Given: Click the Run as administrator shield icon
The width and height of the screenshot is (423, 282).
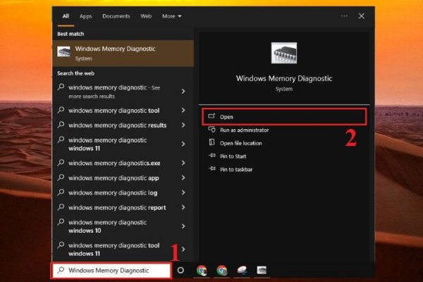Looking at the screenshot, I should coord(211,130).
